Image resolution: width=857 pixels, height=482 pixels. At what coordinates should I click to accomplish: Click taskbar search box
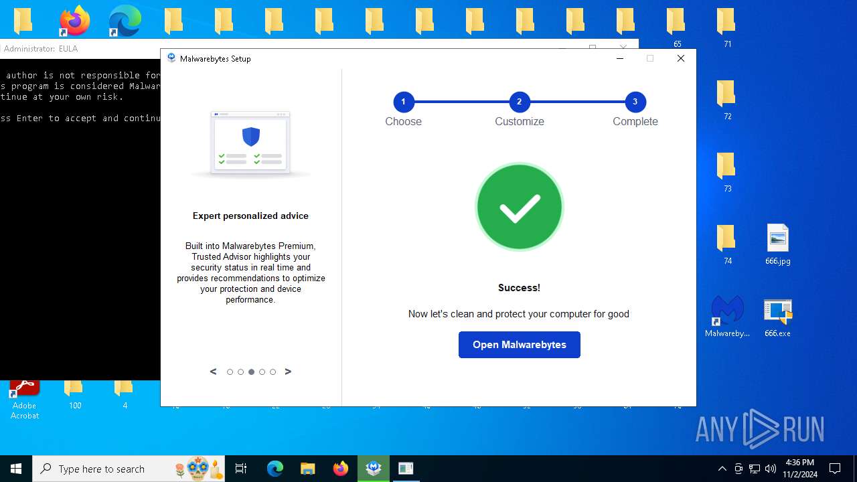click(129, 469)
